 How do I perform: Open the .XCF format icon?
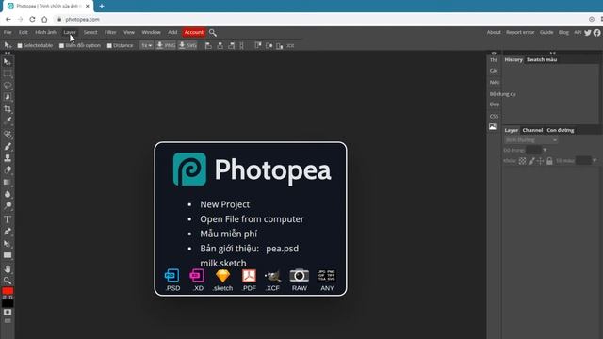pyautogui.click(x=272, y=280)
